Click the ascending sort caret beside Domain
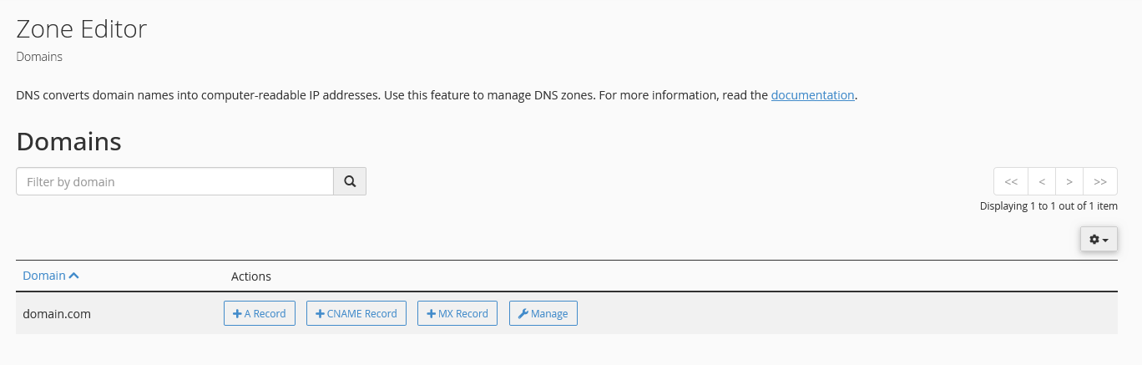This screenshot has height=365, width=1142. click(x=74, y=276)
